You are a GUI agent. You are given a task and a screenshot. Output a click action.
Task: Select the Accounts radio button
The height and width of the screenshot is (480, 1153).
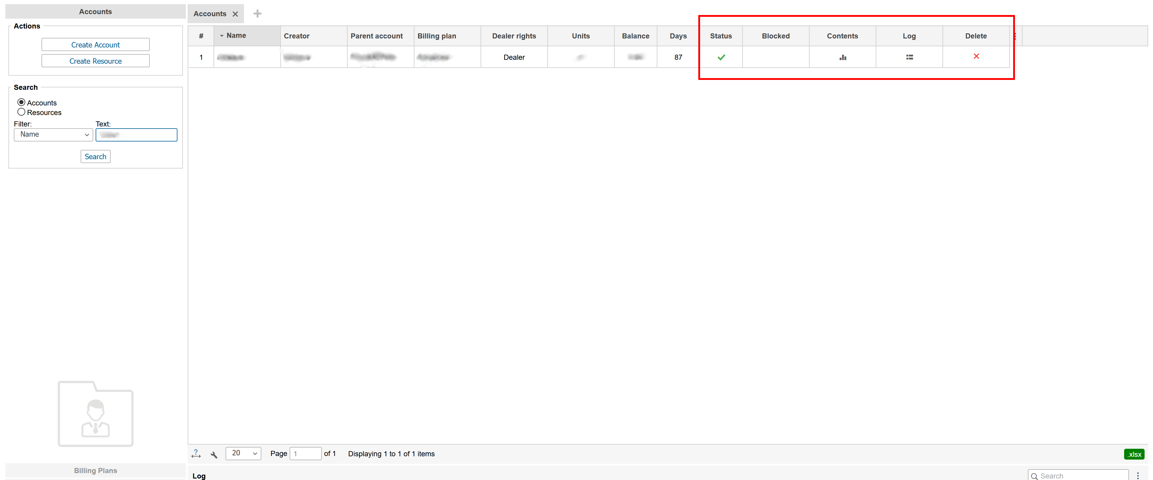21,102
